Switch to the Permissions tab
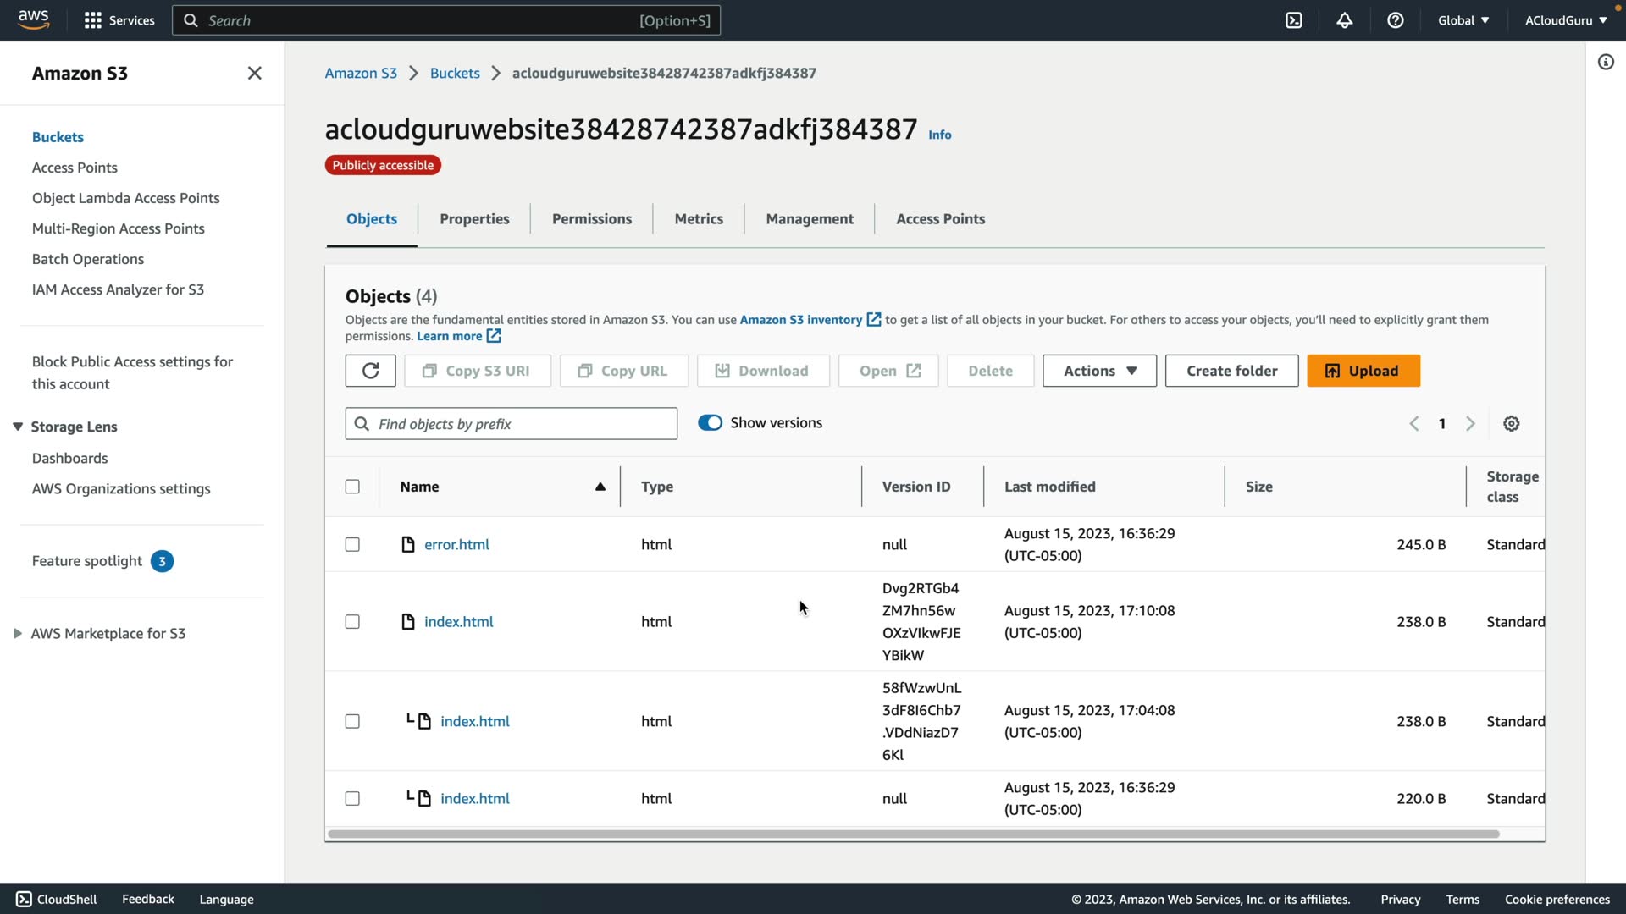This screenshot has width=1626, height=914. pyautogui.click(x=591, y=219)
